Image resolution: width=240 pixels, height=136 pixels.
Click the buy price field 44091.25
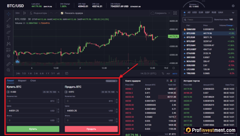32,111
